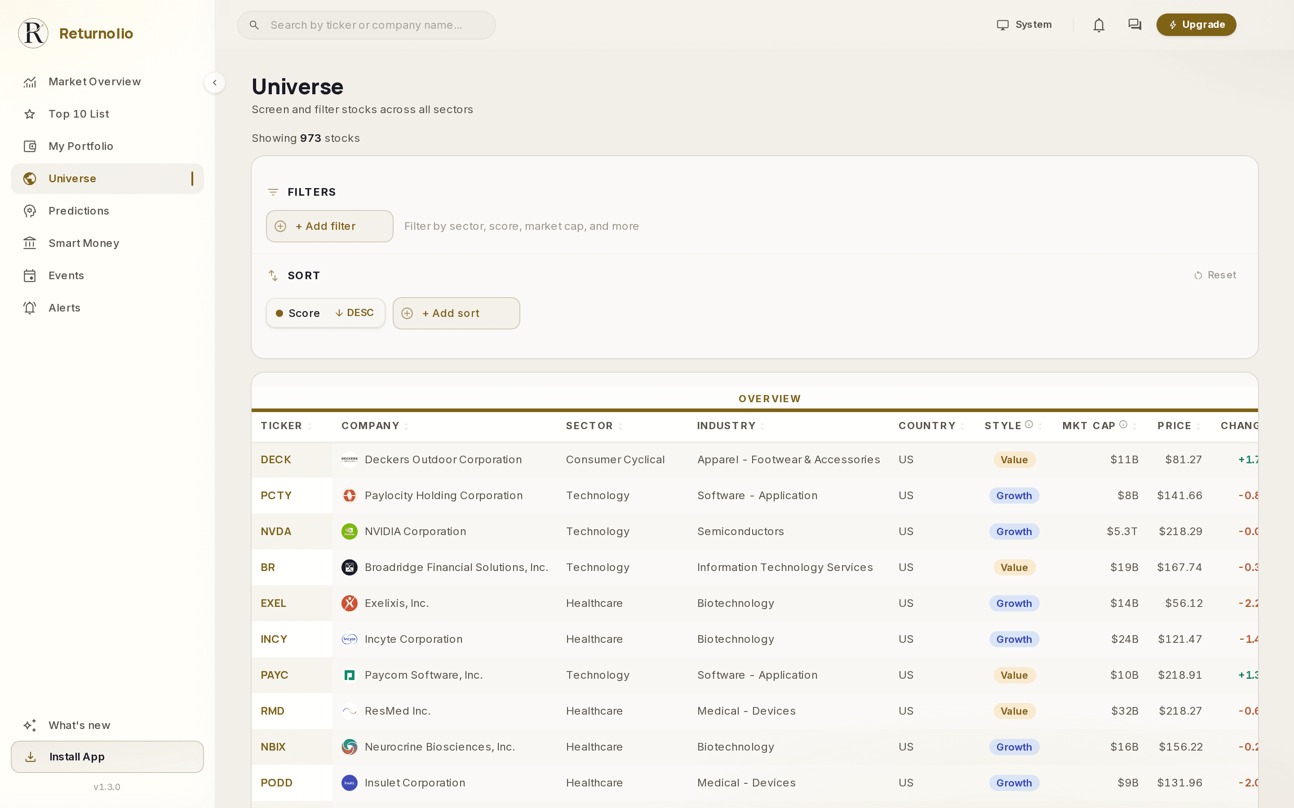
Task: Switch the System theme selector
Action: pos(1024,25)
